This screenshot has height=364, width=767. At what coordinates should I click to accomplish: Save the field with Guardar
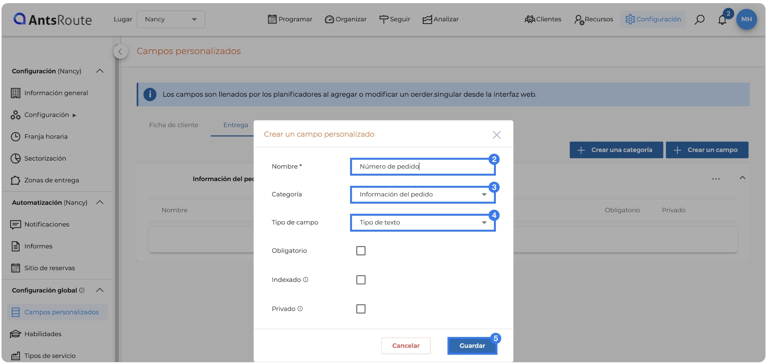[472, 346]
